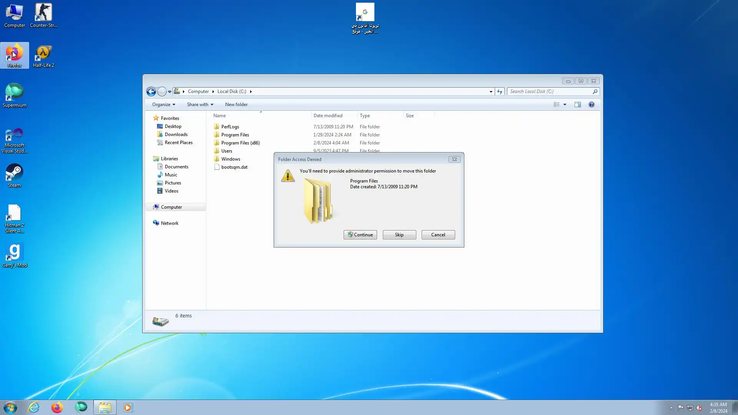
Task: Click the New folder toolbar button
Action: point(236,105)
